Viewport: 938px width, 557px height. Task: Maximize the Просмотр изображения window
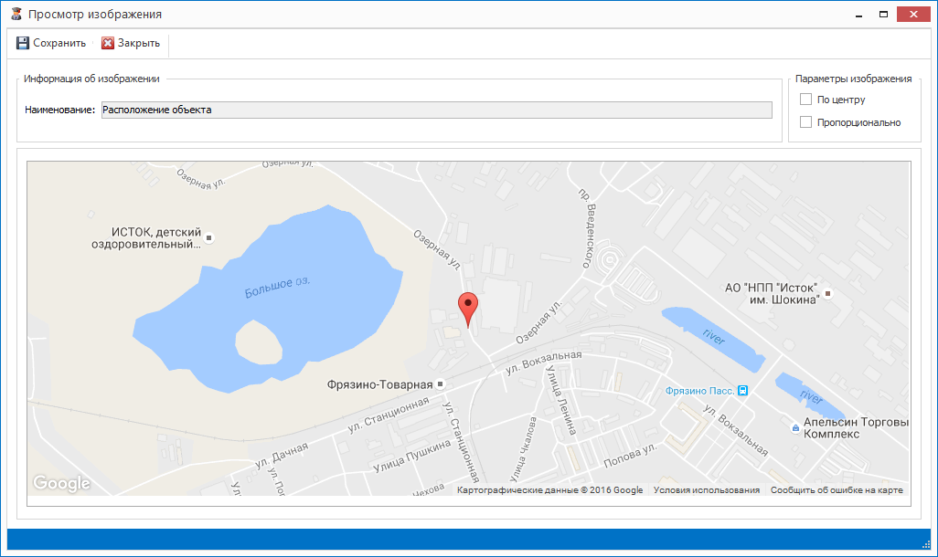[x=883, y=15]
